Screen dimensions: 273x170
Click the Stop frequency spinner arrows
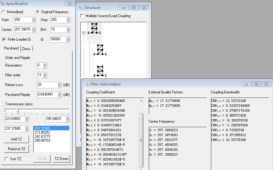pyautogui.click(x=68, y=20)
